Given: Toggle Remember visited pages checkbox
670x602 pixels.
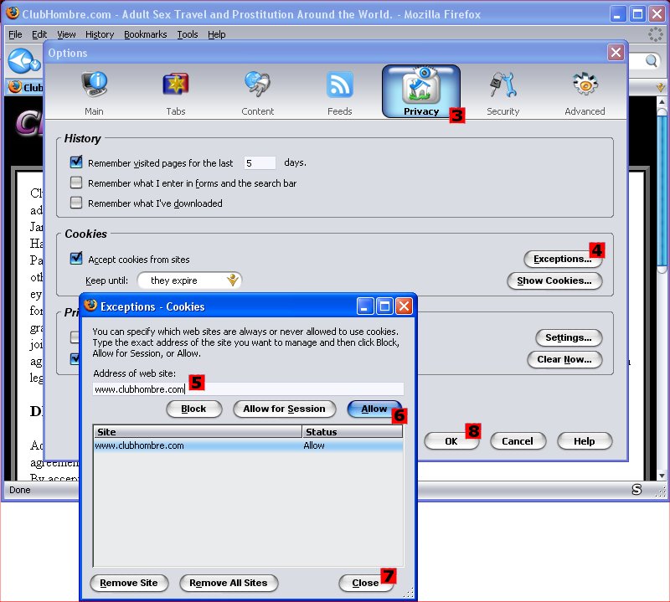Looking at the screenshot, I should click(x=76, y=162).
